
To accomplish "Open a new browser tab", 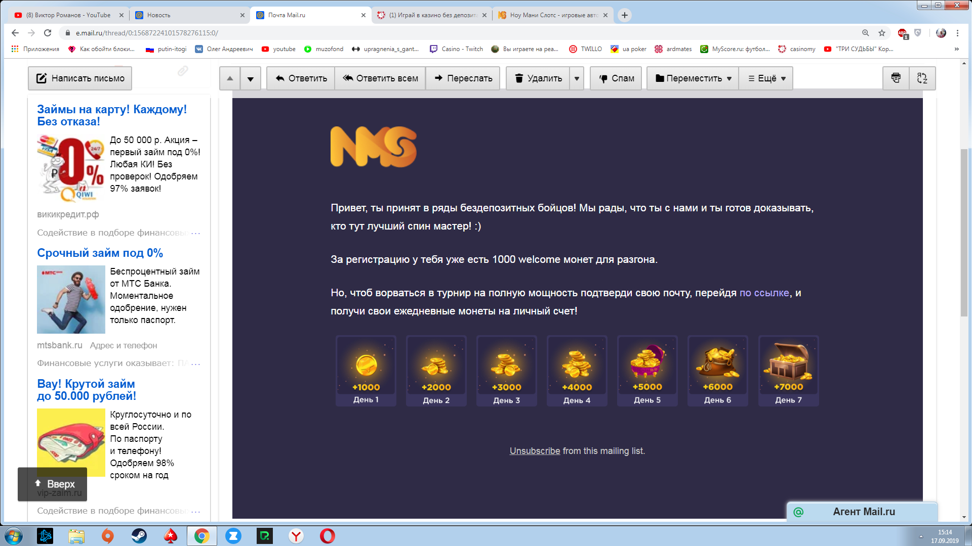I will coord(625,15).
